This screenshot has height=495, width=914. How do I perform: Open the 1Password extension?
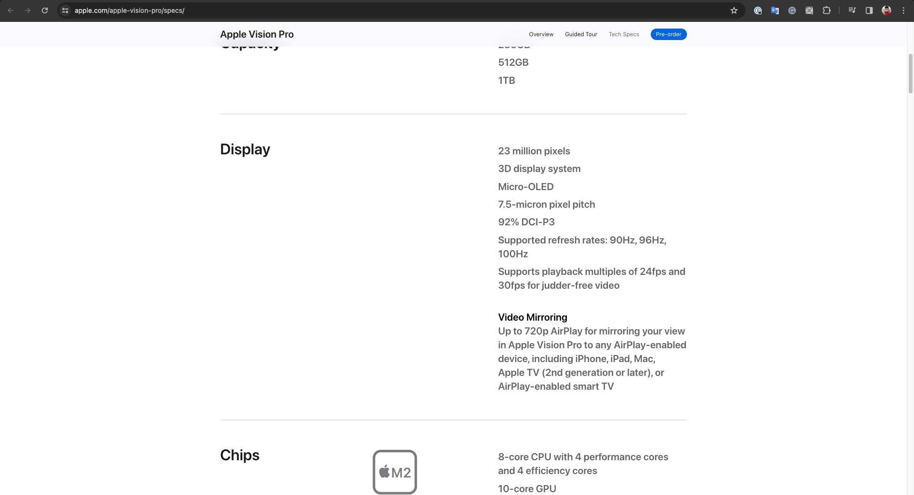pyautogui.click(x=758, y=10)
